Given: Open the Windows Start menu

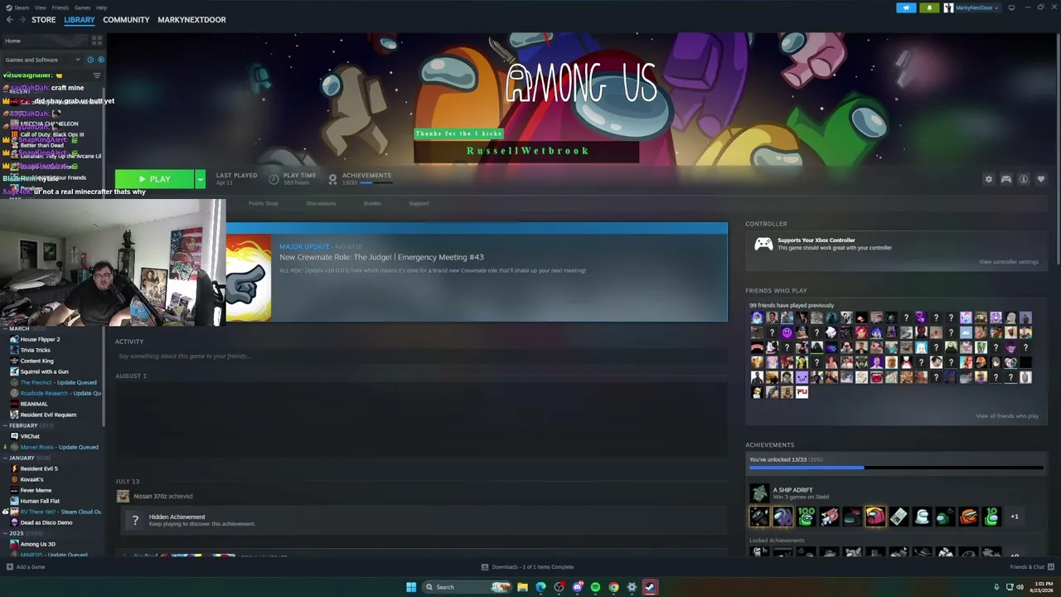Looking at the screenshot, I should tap(411, 587).
